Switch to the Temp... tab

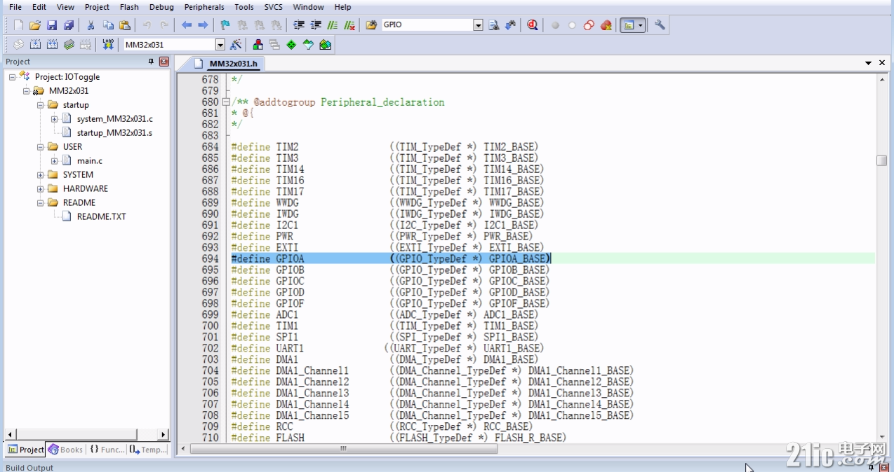pos(148,450)
